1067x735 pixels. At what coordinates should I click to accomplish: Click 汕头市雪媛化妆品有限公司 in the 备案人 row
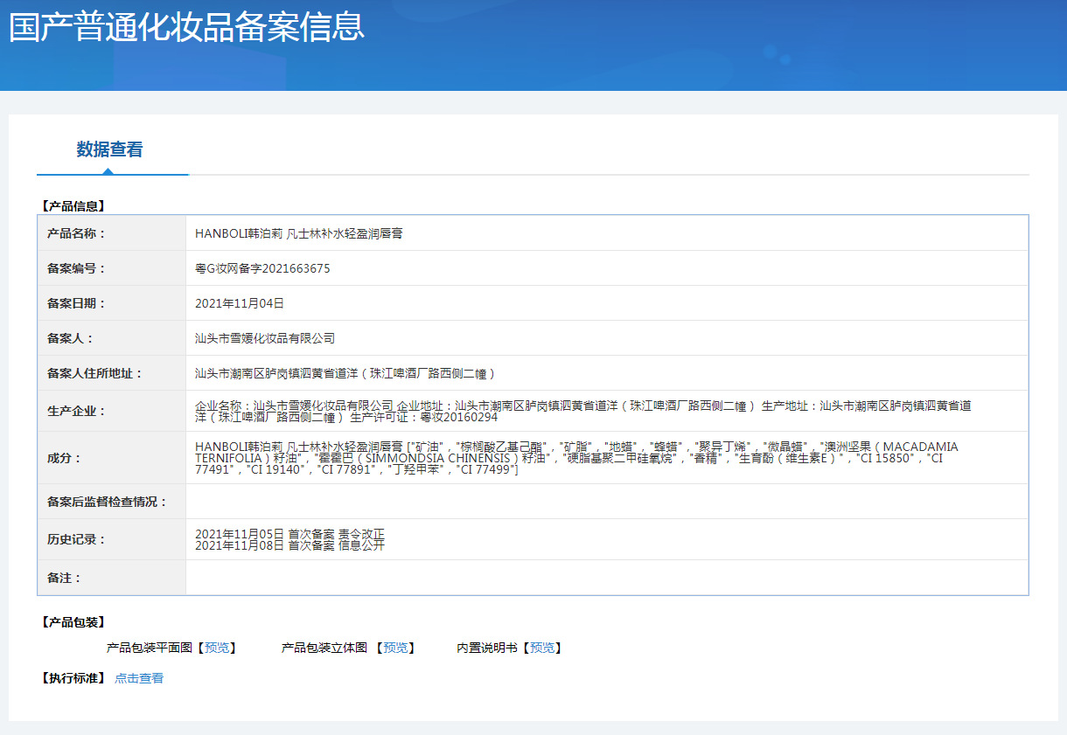tap(265, 338)
